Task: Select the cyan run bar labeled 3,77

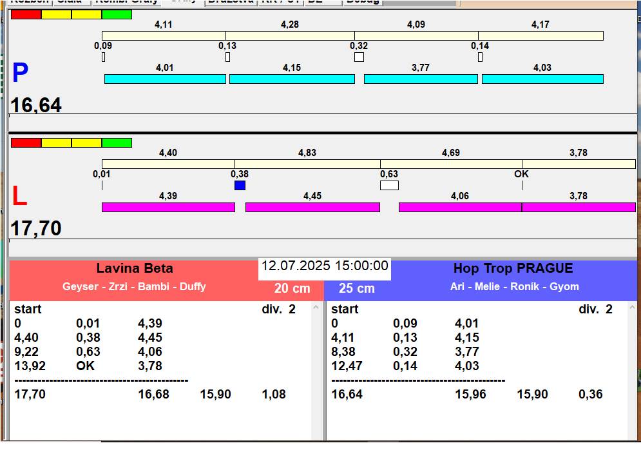Action: pyautogui.click(x=421, y=79)
